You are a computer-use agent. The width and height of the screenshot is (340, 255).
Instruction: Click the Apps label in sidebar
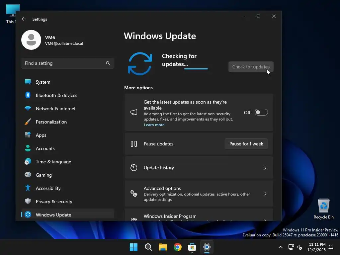coord(41,135)
